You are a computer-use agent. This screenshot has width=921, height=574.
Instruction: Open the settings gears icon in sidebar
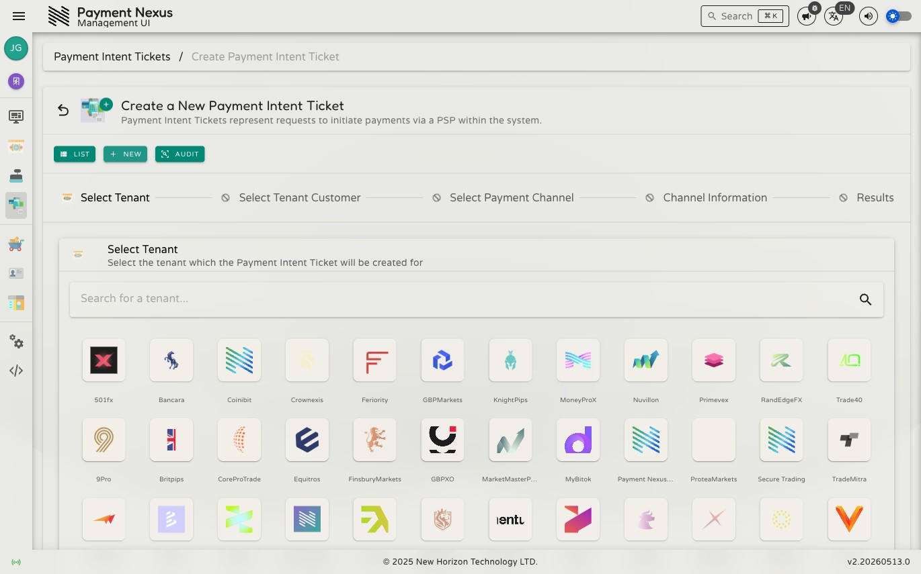(x=16, y=342)
